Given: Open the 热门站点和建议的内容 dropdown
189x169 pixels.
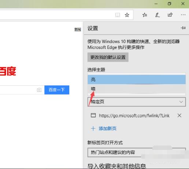Looking at the screenshot, I should coord(137,152).
